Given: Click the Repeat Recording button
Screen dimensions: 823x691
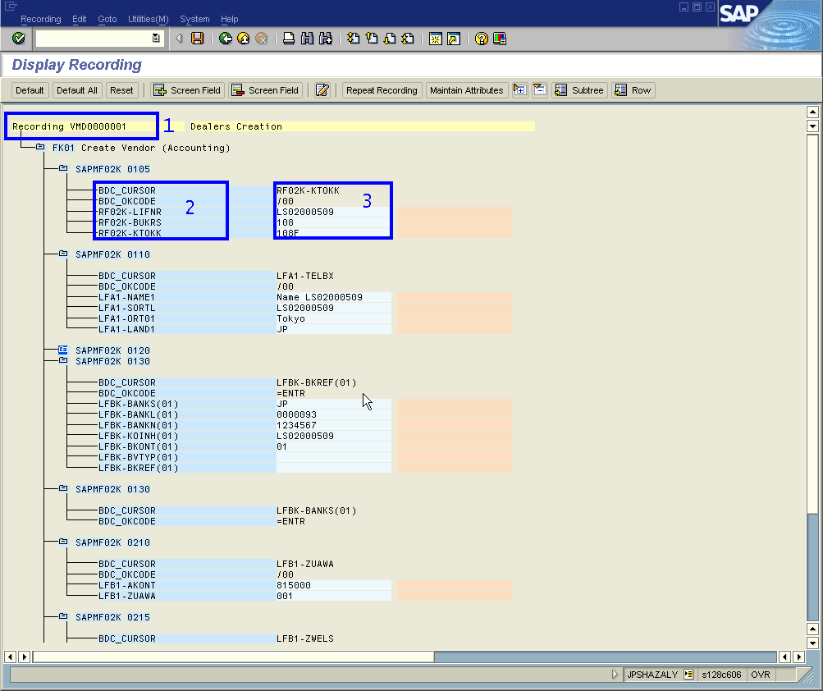Looking at the screenshot, I should click(382, 90).
